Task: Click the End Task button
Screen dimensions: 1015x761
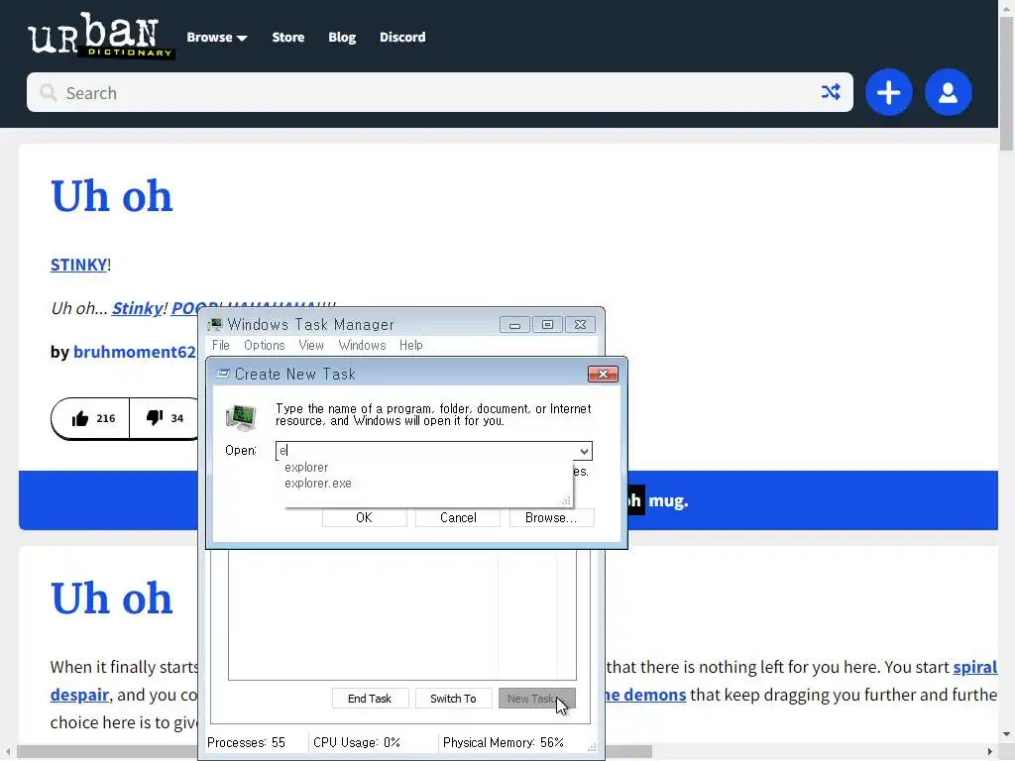Action: click(x=370, y=699)
